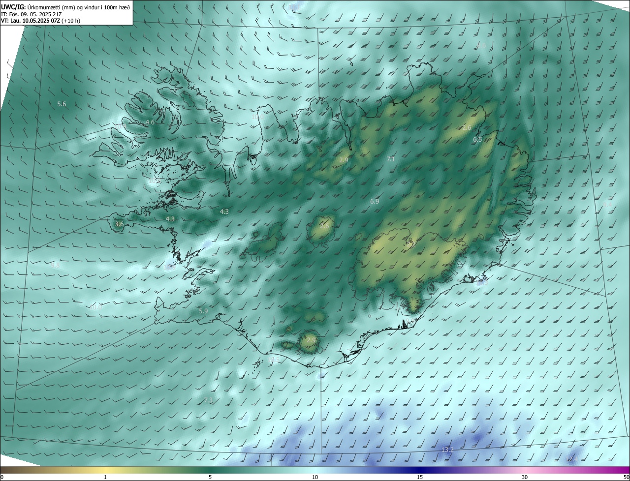The image size is (630, 481).
Task: Click the "VT: Lau. 10.05.2025 07Z" line
Action: tap(31, 21)
